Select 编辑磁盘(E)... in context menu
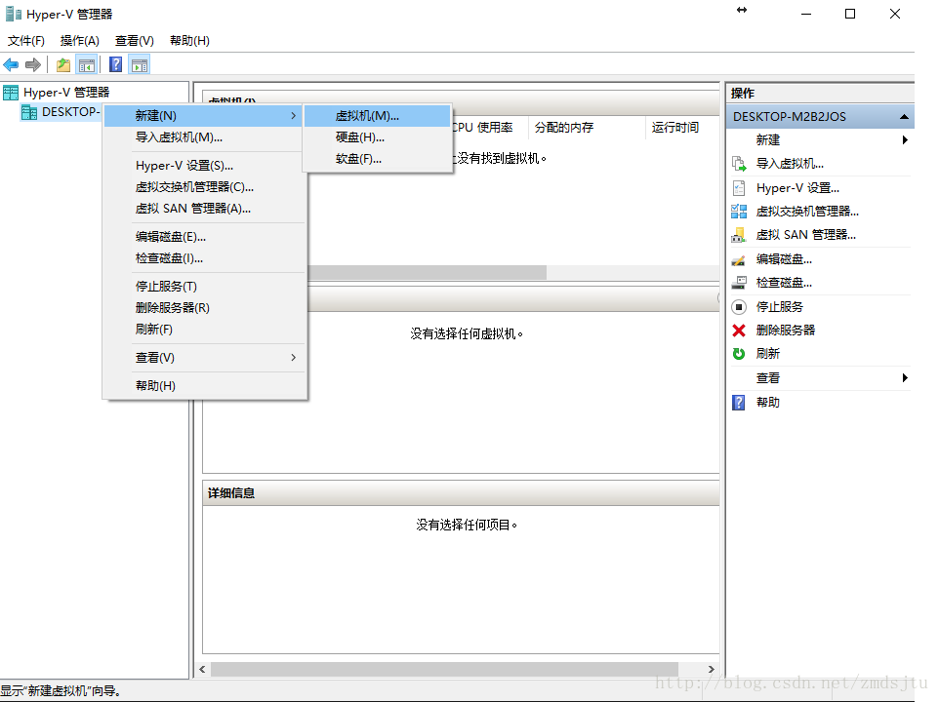This screenshot has width=939, height=702. click(204, 237)
